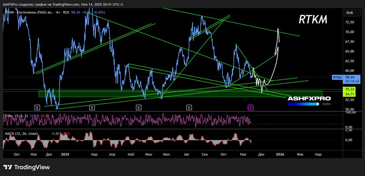Screen dimensions: 365x176
Task: Click the RTKM 58,34 current price label
Action: coord(347,77)
